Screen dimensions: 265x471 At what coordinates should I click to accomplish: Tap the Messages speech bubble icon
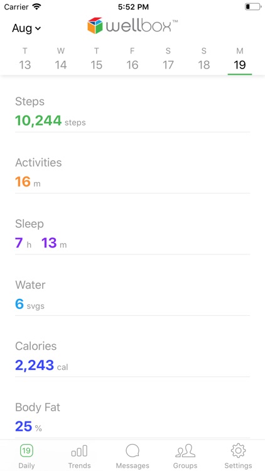point(132,451)
